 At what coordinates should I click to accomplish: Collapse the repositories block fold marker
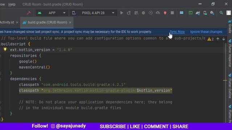point(1,56)
